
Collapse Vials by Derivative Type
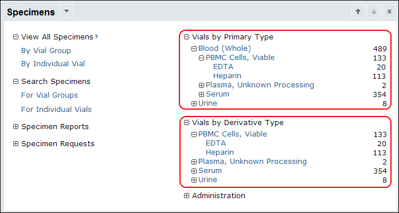[186, 123]
